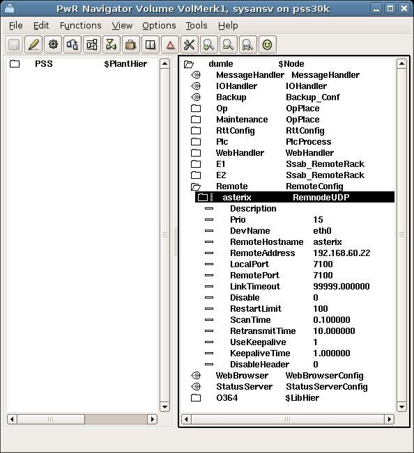Viewport: 414px width, 453px height.
Task: Expand the E1 Ssab_RemoteRack folder
Action: pos(196,164)
